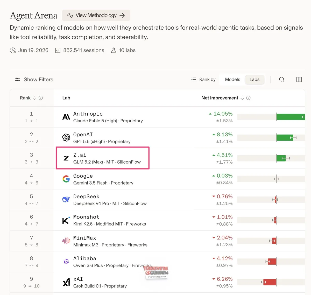
Task: Click the xAI lab name
Action: [x=78, y=279]
